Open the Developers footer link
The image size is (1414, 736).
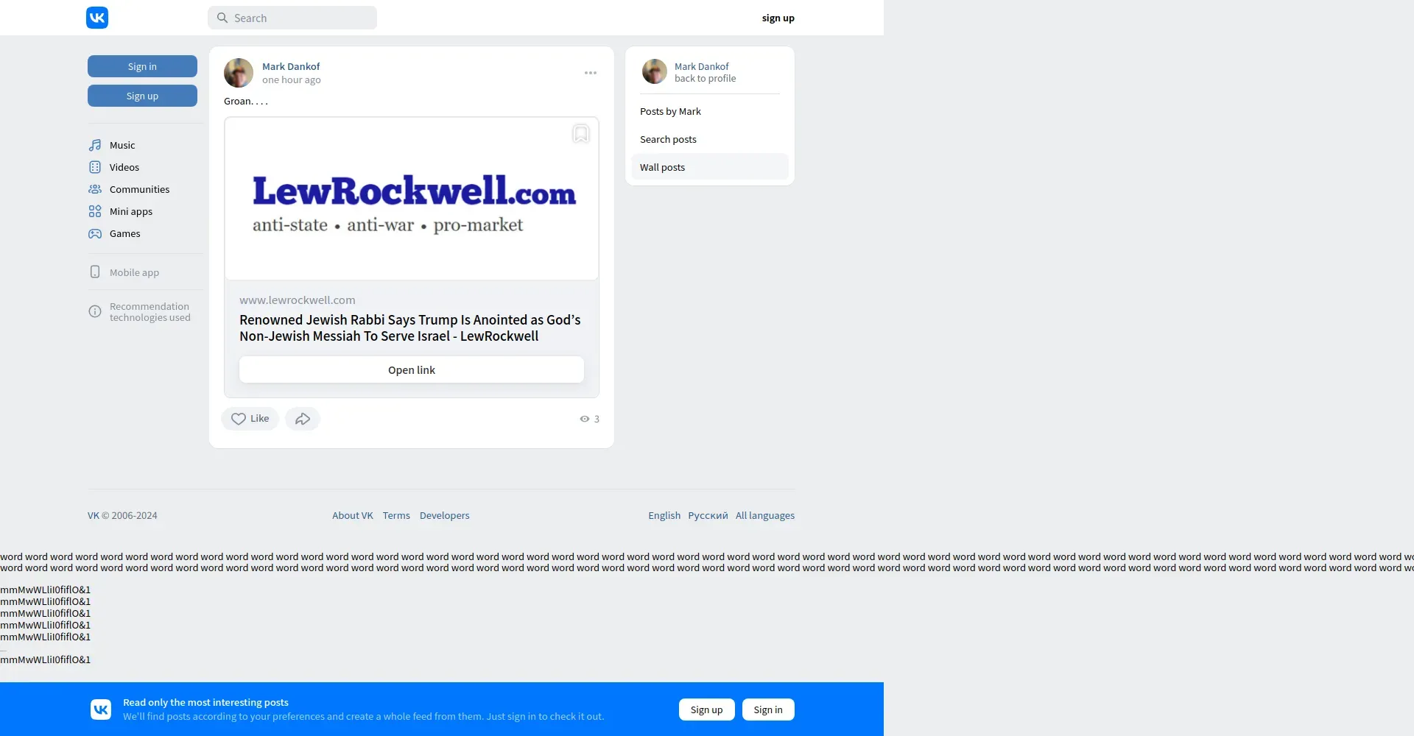[444, 515]
